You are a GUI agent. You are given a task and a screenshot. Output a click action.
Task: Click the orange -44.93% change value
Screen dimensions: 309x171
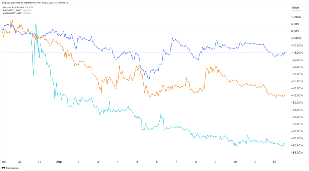point(27,10)
